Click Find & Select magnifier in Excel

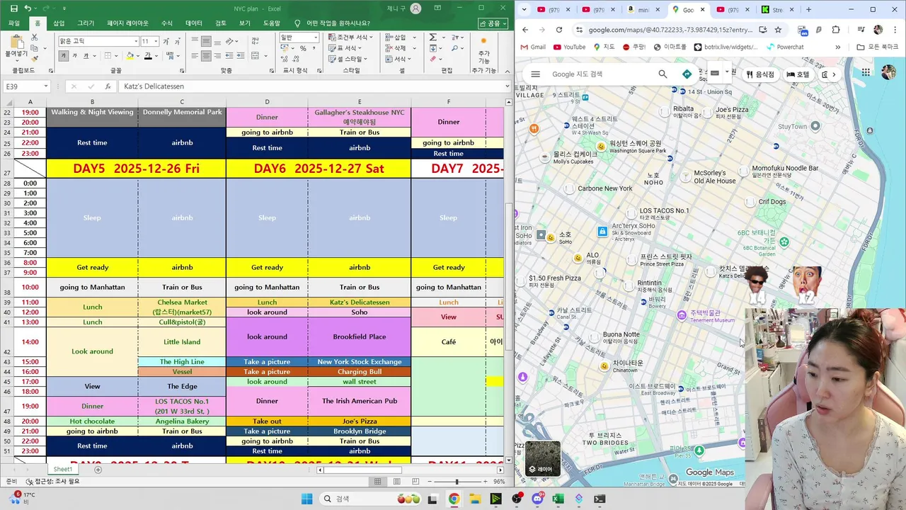455,48
